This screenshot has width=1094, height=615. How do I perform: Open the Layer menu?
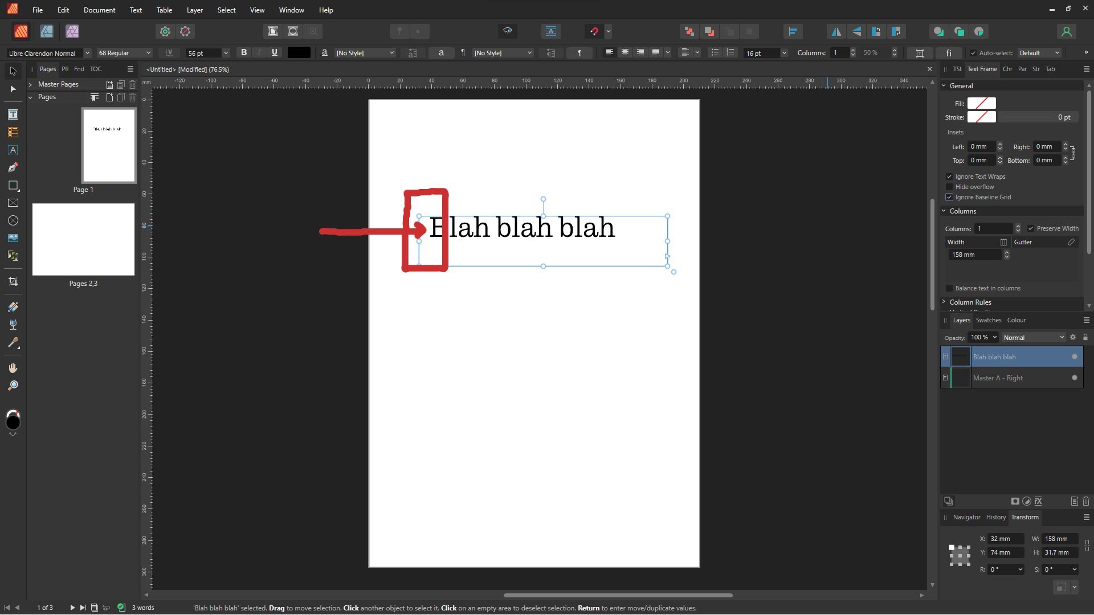point(195,10)
